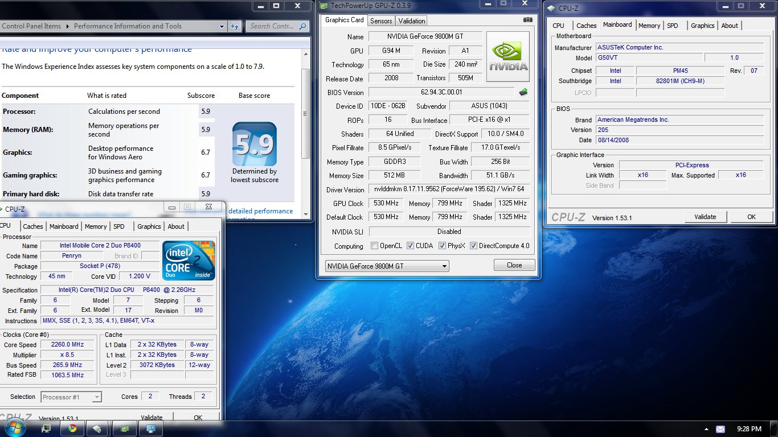The height and width of the screenshot is (437, 778).
Task: Toggle the CUDA checkbox
Action: [x=409, y=246]
